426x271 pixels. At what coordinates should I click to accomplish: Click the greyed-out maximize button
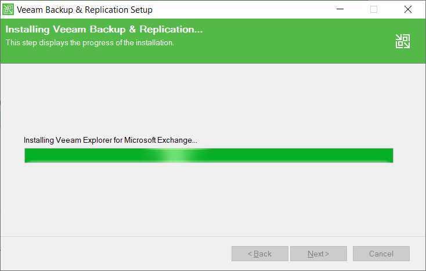[x=374, y=9]
